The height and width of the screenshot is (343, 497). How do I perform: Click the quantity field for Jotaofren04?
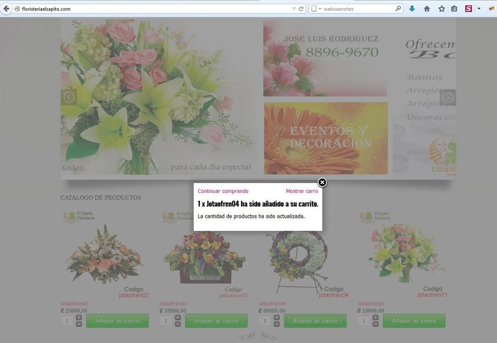[x=265, y=321]
